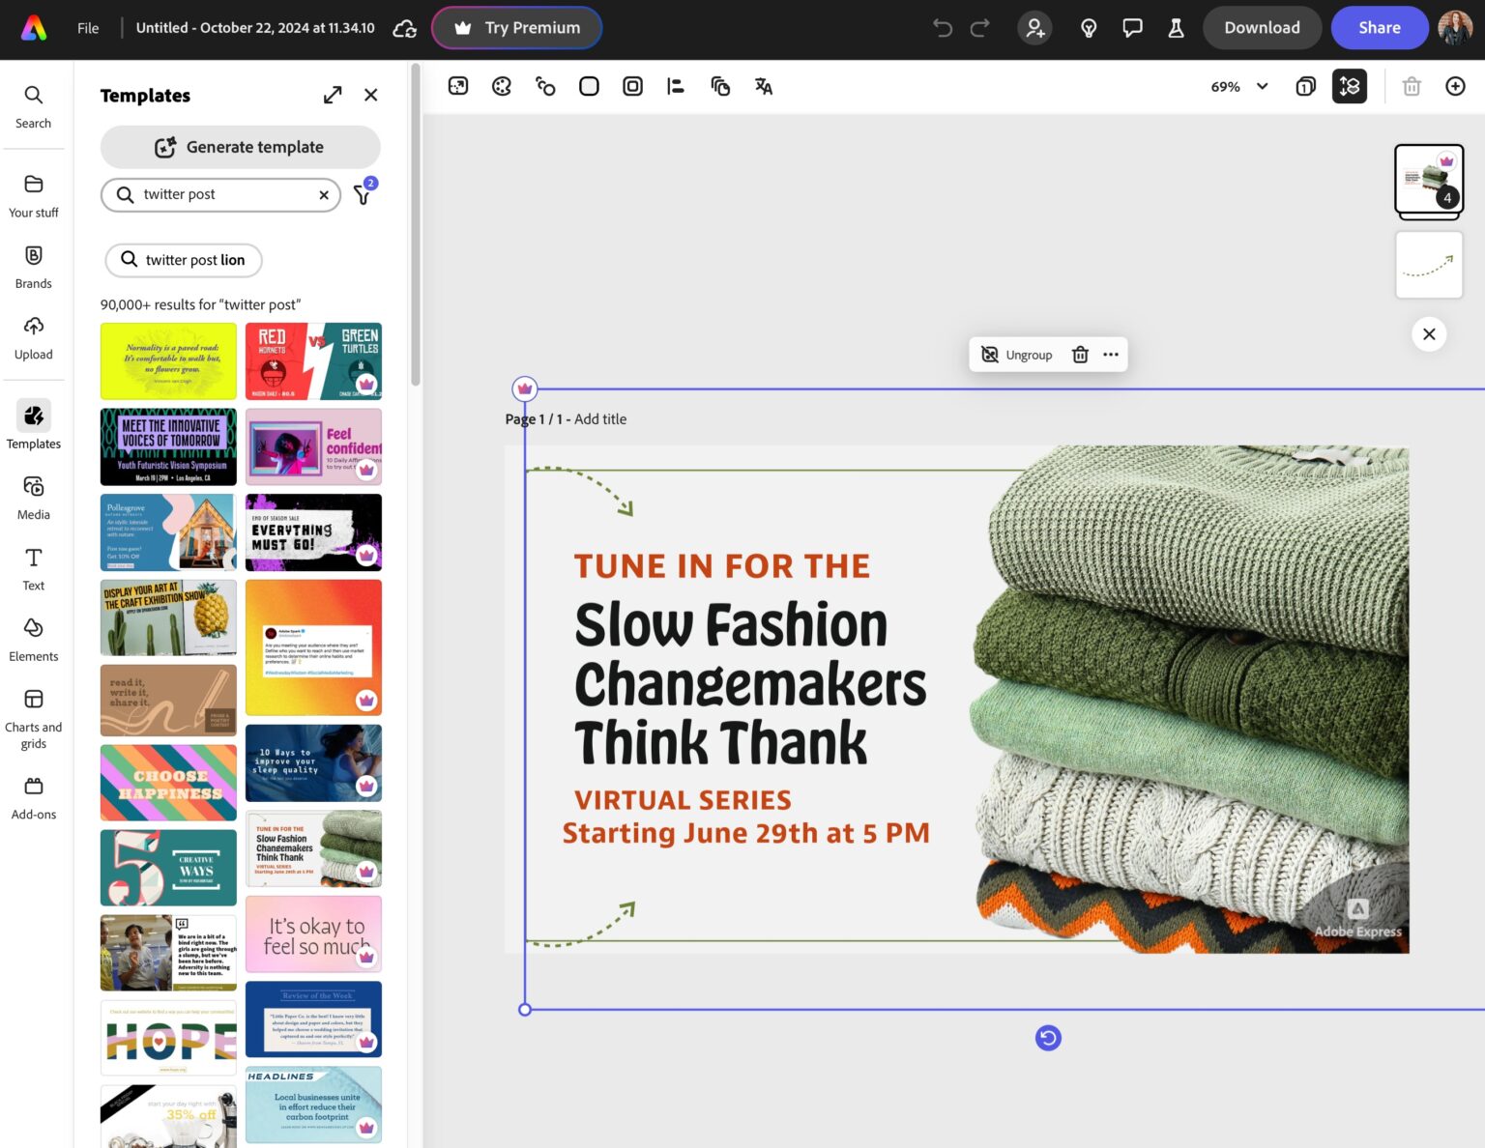Click the invite collaborator icon
The image size is (1485, 1148).
coord(1034,28)
